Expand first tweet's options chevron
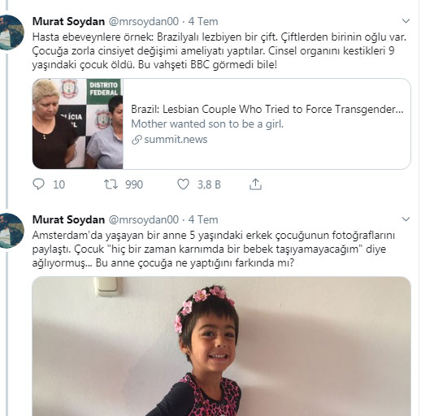This screenshot has width=434, height=416. pyautogui.click(x=406, y=21)
